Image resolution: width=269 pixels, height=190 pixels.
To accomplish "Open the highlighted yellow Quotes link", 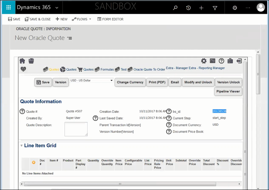I will pos(54,69).
